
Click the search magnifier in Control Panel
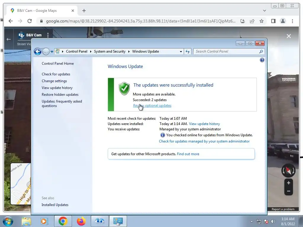pyautogui.click(x=261, y=51)
